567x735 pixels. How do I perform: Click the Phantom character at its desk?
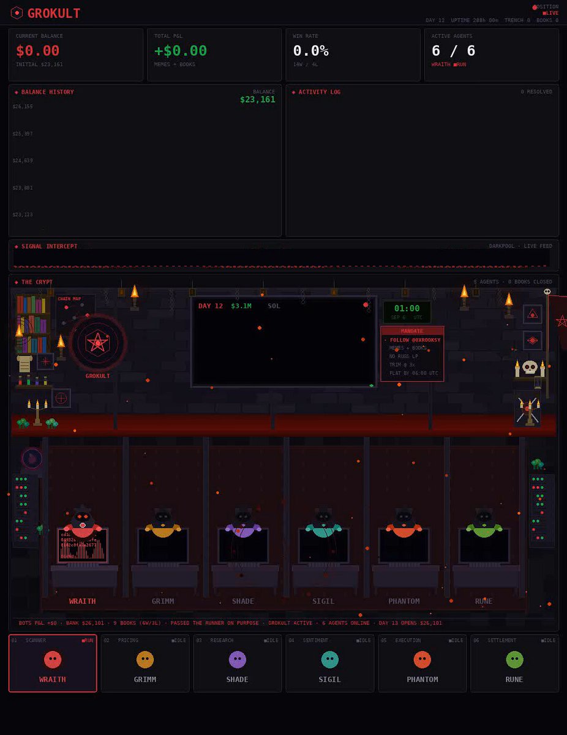pos(404,522)
